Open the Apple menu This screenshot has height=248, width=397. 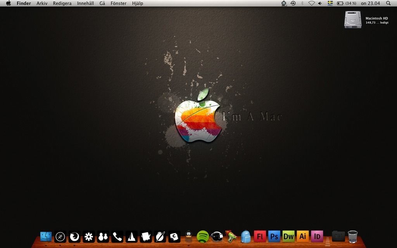click(x=9, y=3)
